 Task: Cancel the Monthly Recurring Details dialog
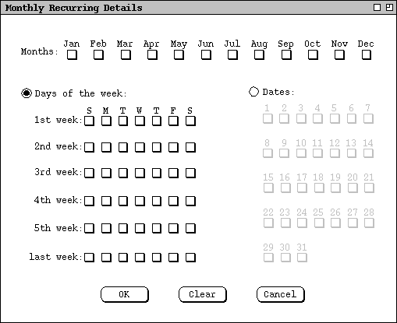[281, 294]
